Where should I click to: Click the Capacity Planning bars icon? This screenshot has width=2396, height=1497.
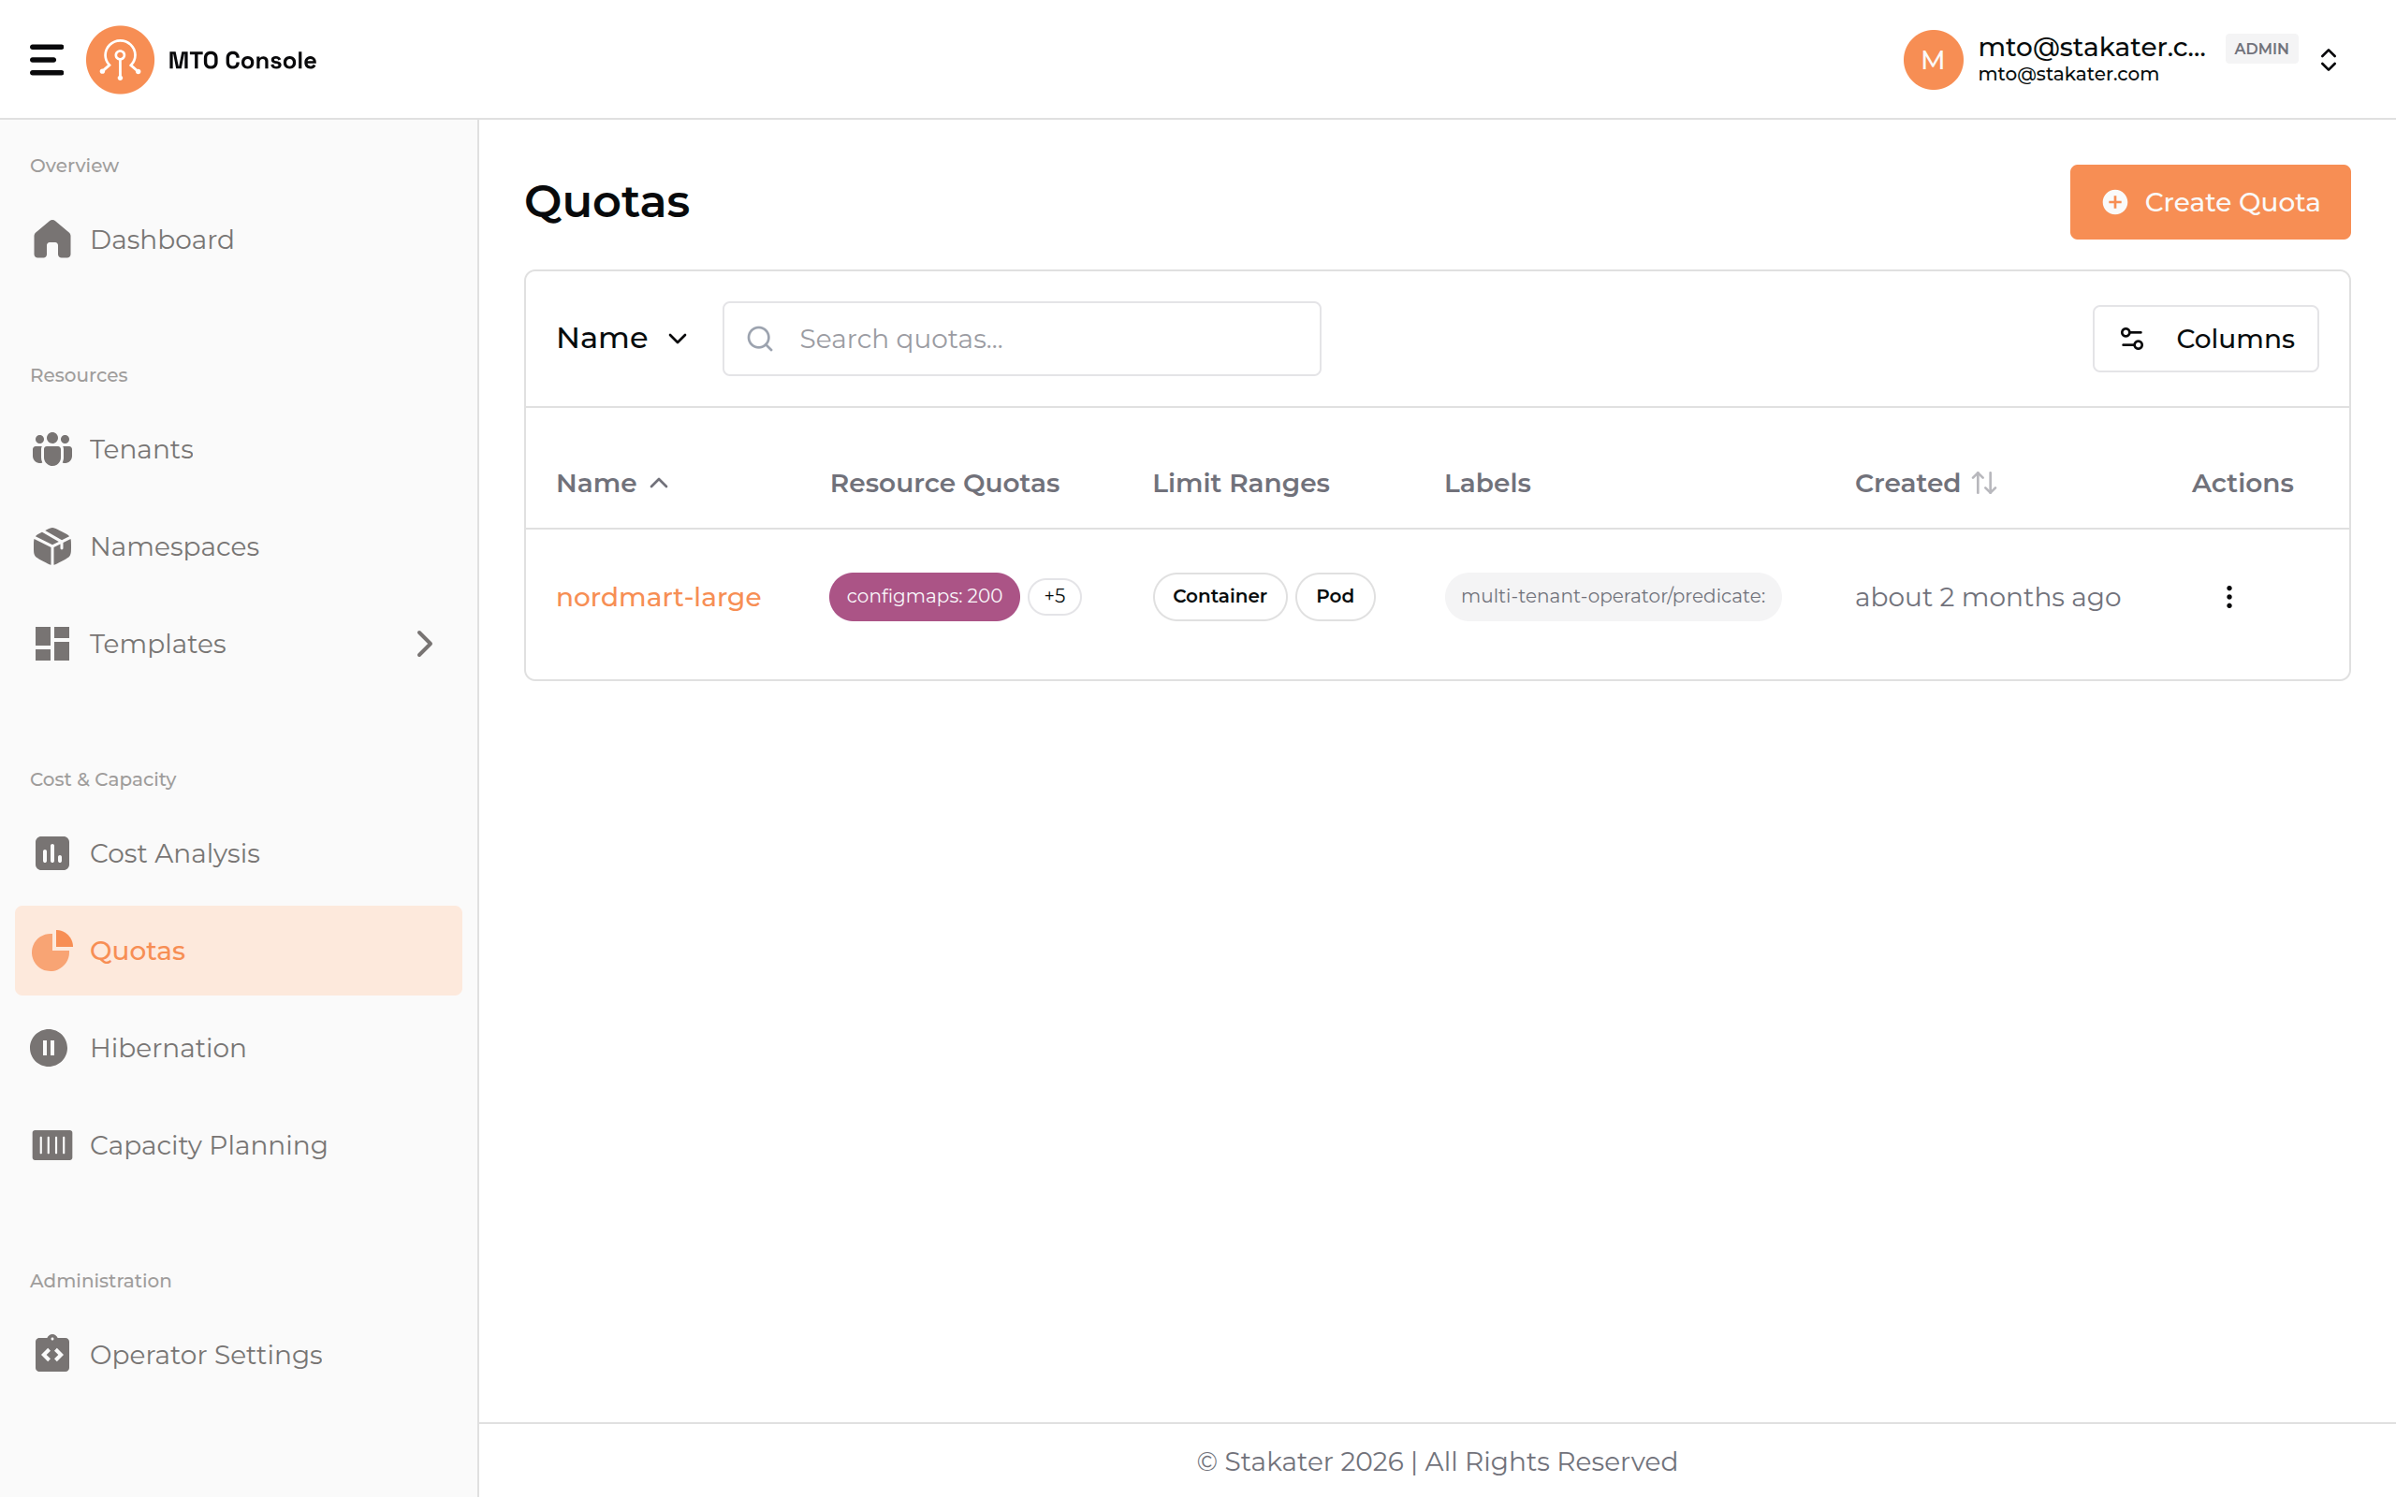[x=51, y=1144]
